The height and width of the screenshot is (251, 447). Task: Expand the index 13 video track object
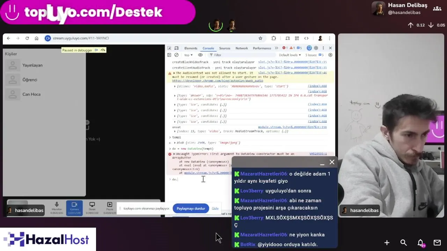click(175, 131)
